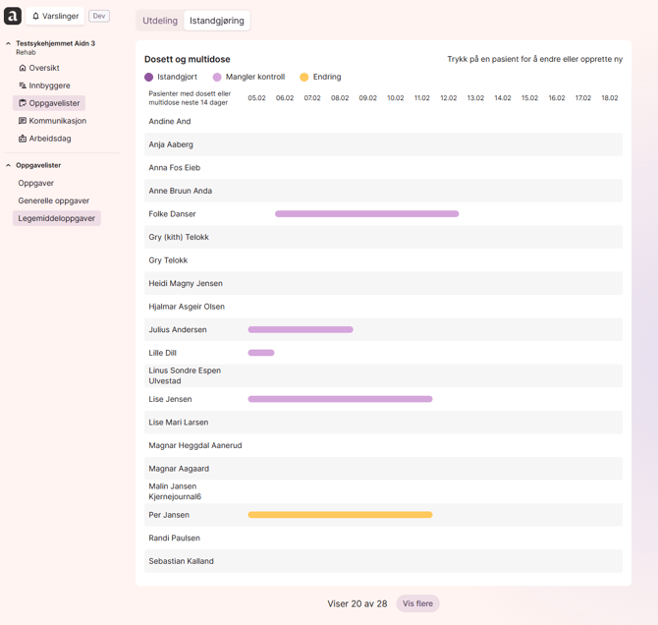
Task: Open patient row Julius Andersen
Action: coord(178,330)
